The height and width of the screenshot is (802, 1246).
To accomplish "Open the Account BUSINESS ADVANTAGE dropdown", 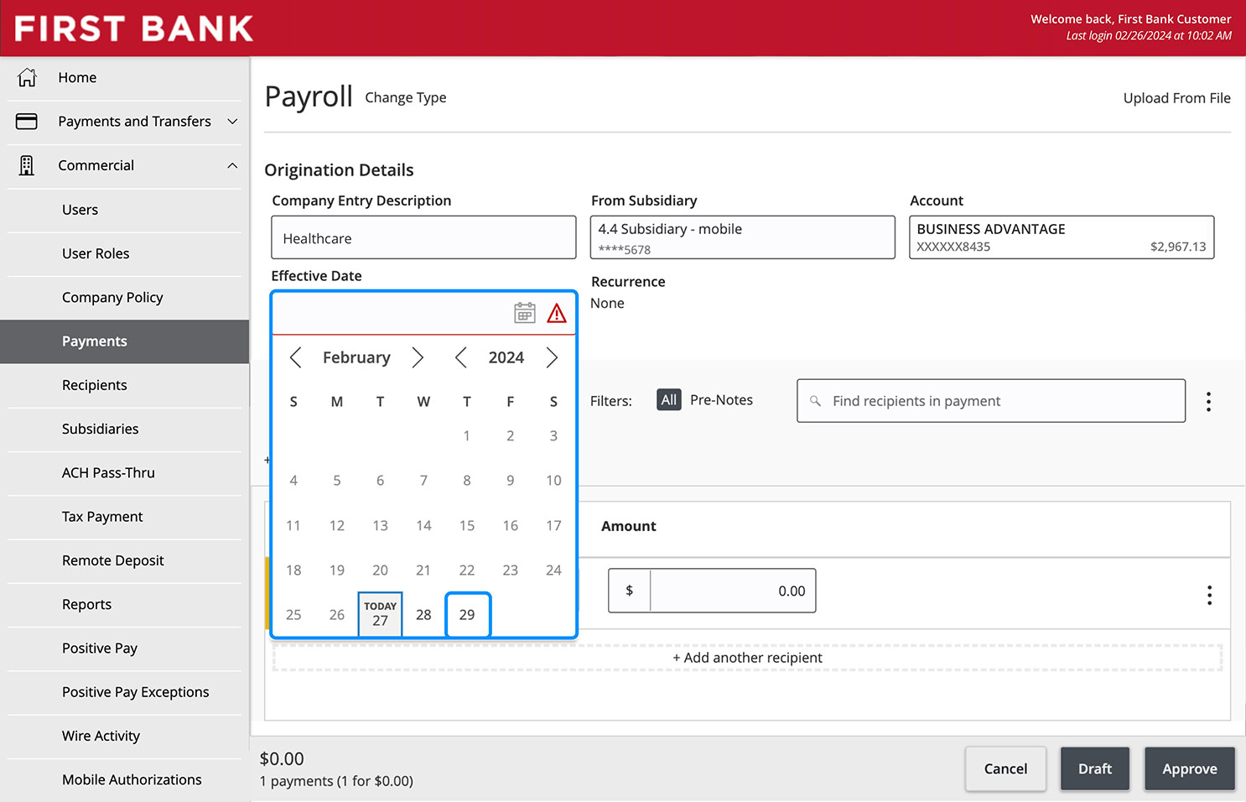I will (1062, 237).
